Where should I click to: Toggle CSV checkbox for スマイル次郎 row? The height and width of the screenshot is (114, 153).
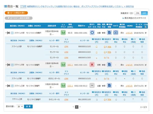(x=146, y=65)
